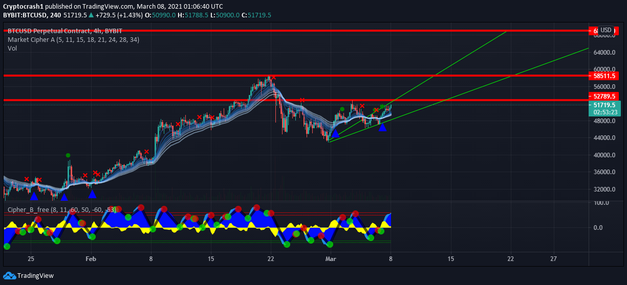The image size is (627, 285).
Task: Click the 52789.5 red price label
Action: (604, 96)
